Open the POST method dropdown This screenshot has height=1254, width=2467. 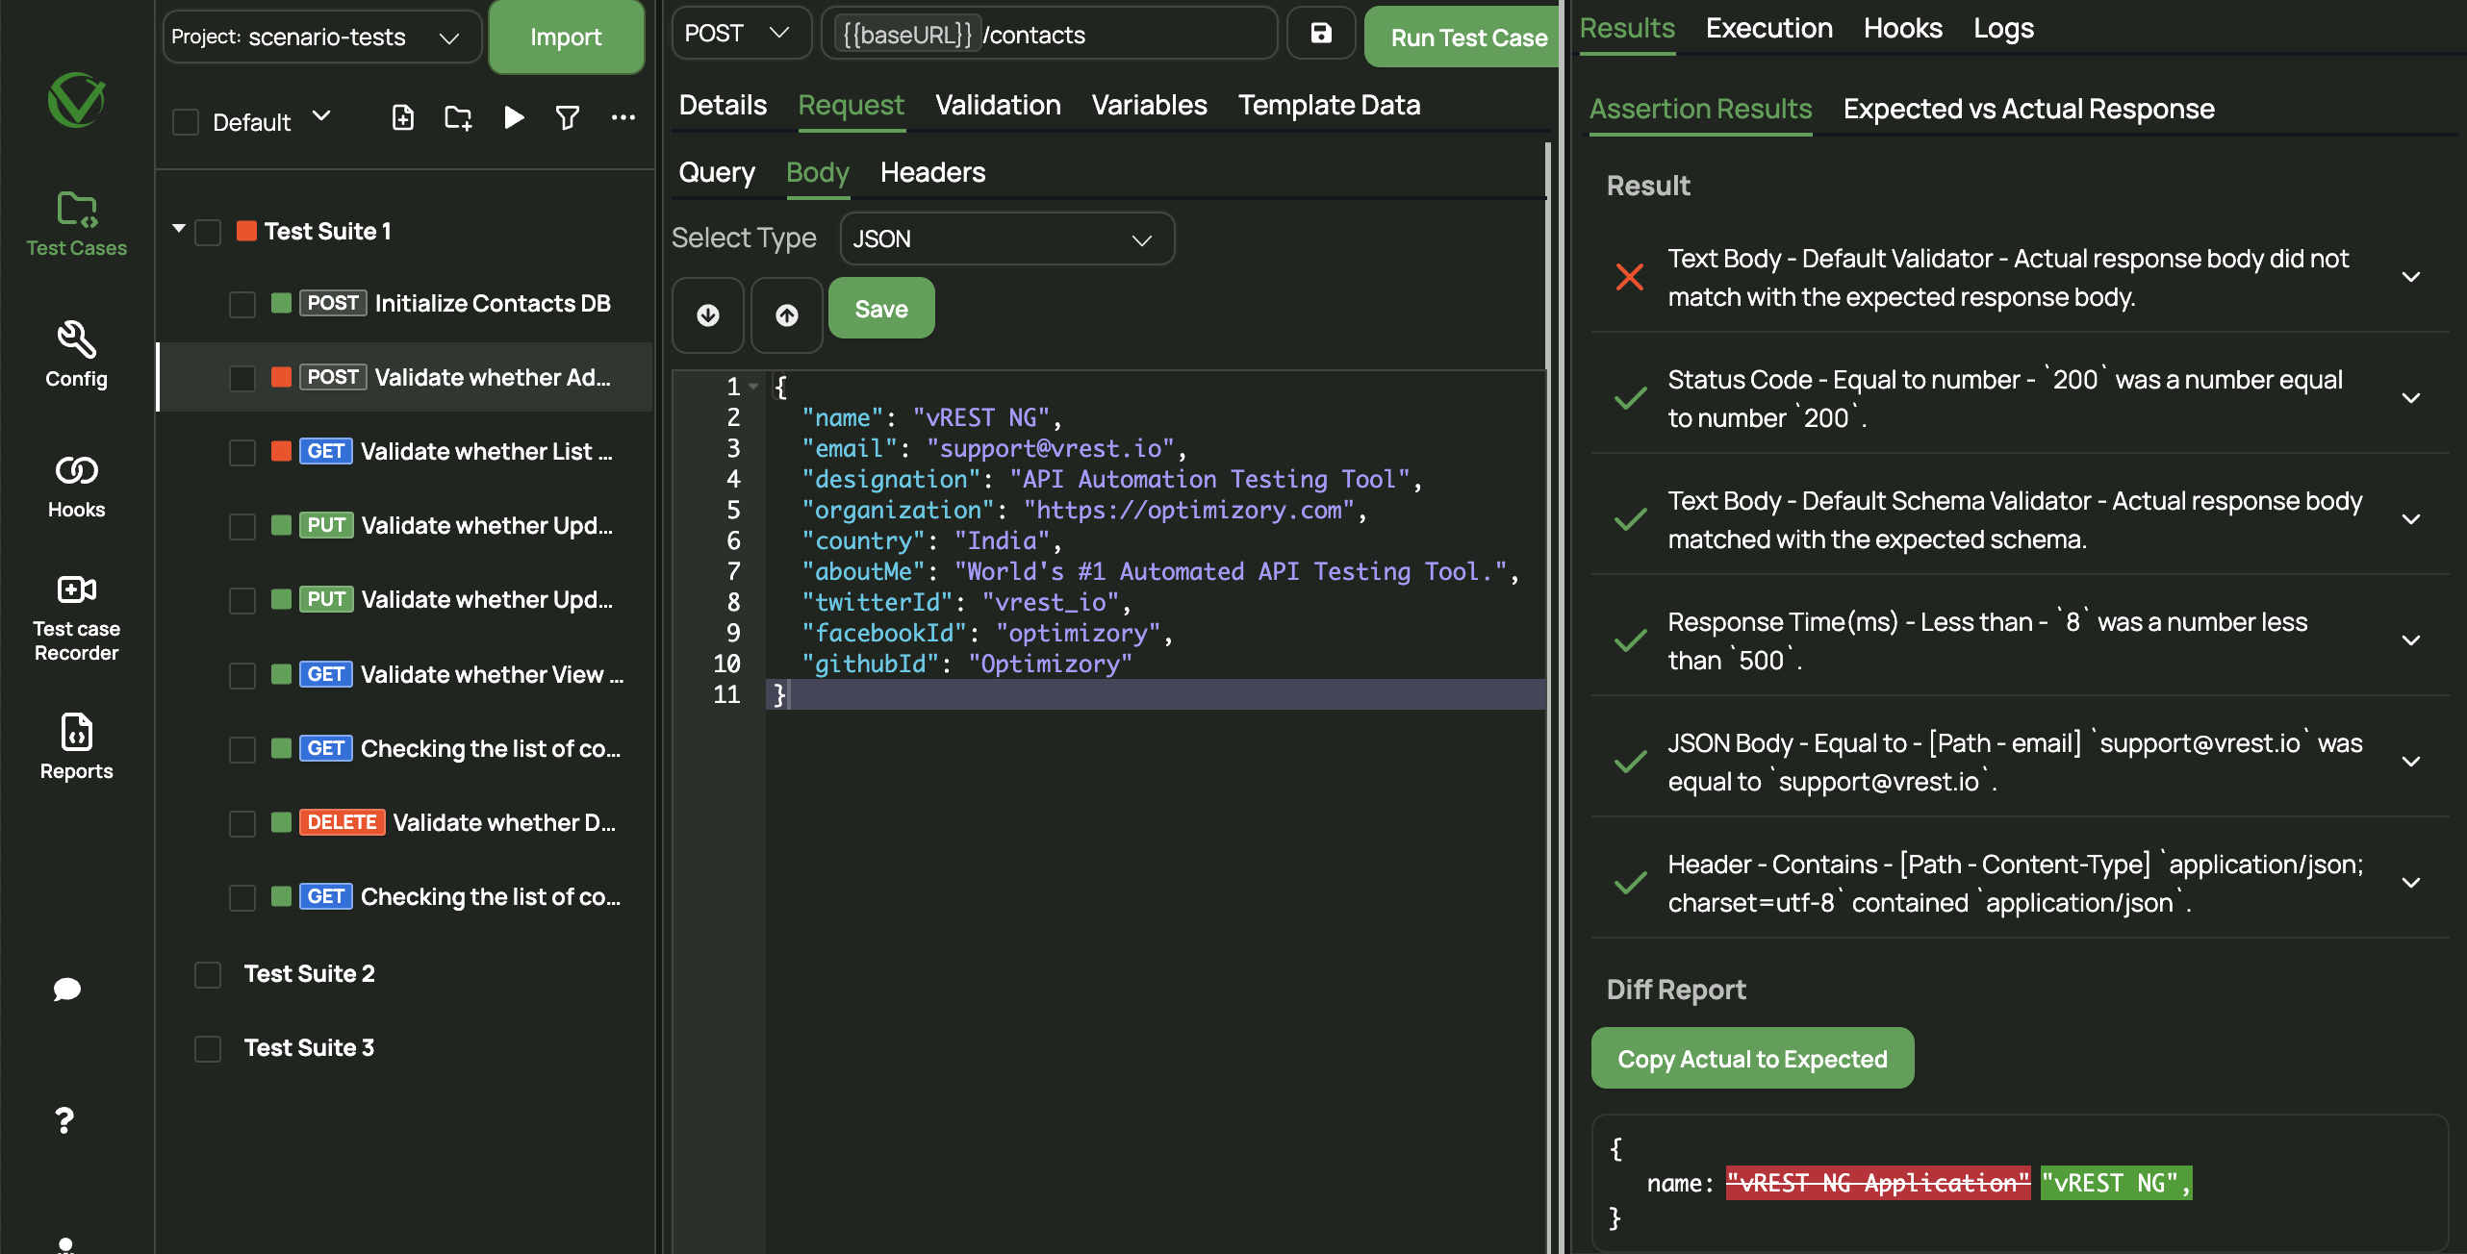pos(741,34)
